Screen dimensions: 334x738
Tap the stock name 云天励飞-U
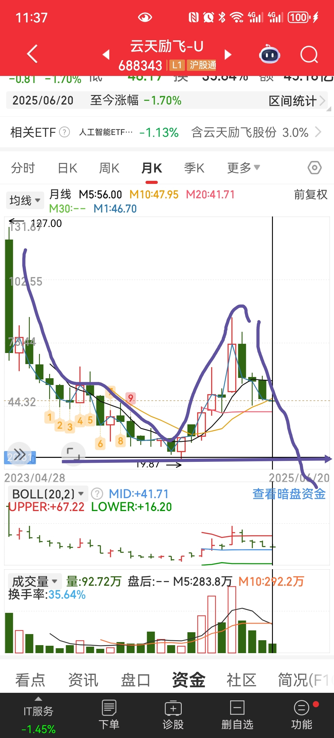pos(167,46)
